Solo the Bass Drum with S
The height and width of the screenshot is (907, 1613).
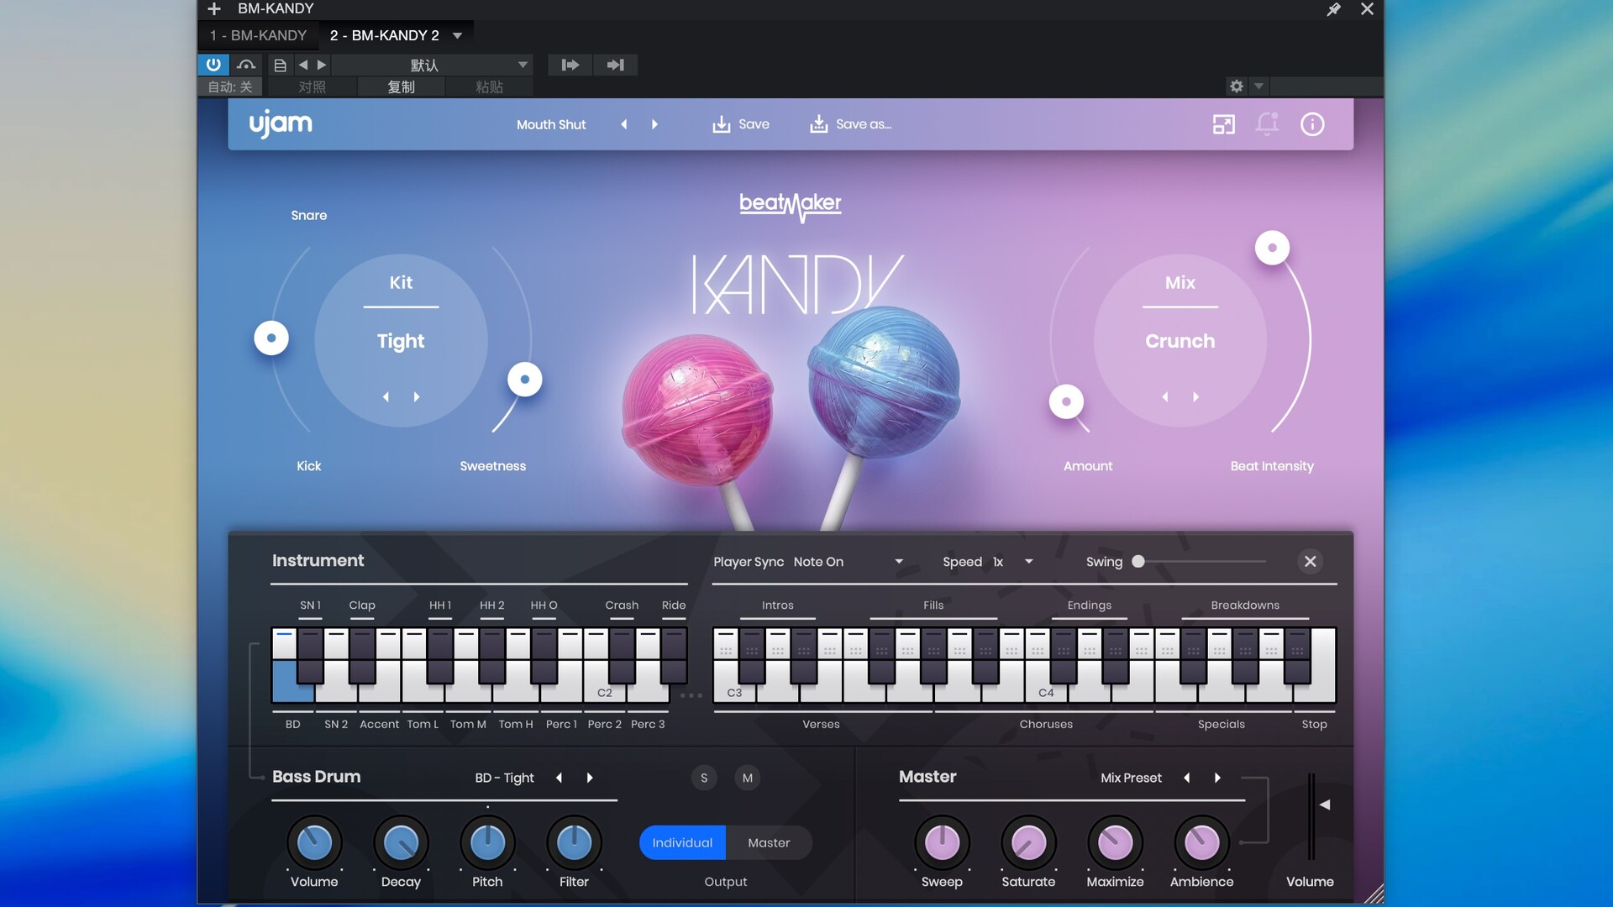tap(704, 778)
